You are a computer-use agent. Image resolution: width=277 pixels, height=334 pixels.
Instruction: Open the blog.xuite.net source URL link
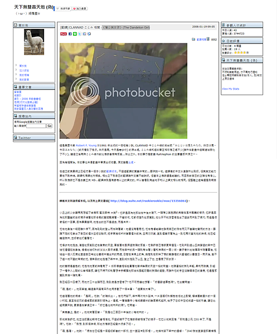pyautogui.click(x=148, y=201)
